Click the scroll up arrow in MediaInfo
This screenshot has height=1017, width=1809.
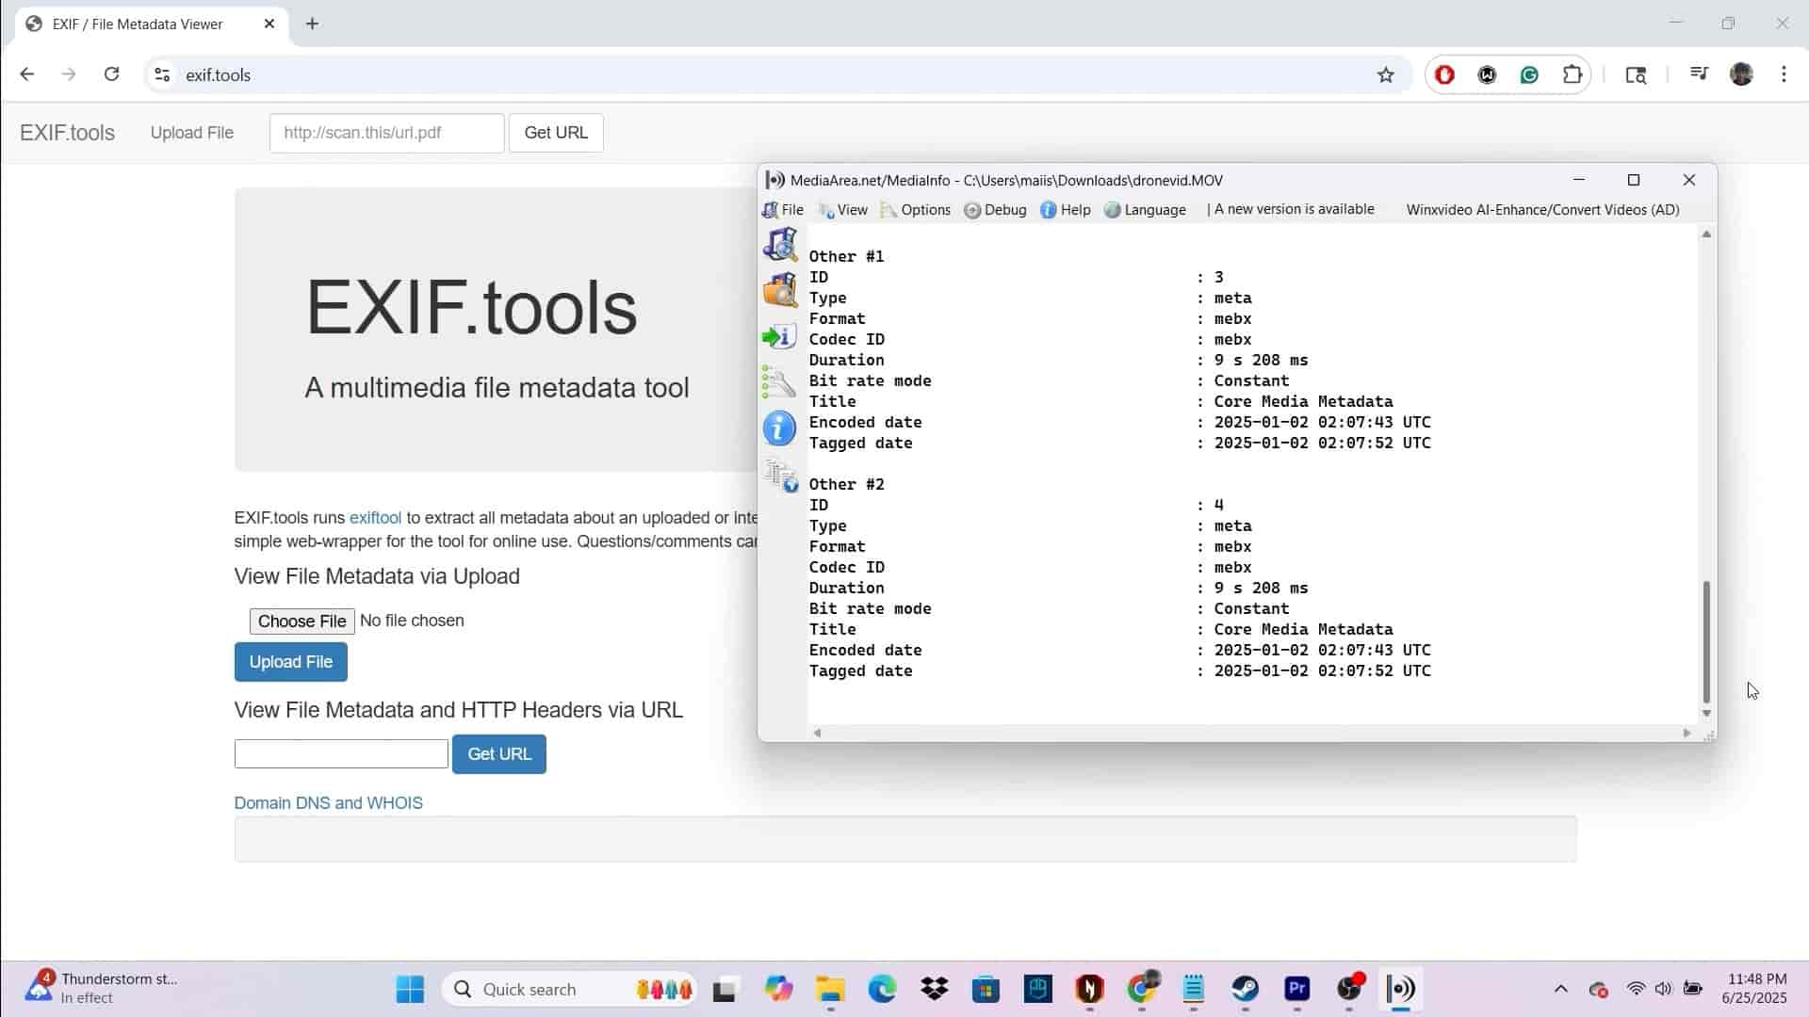point(1706,234)
